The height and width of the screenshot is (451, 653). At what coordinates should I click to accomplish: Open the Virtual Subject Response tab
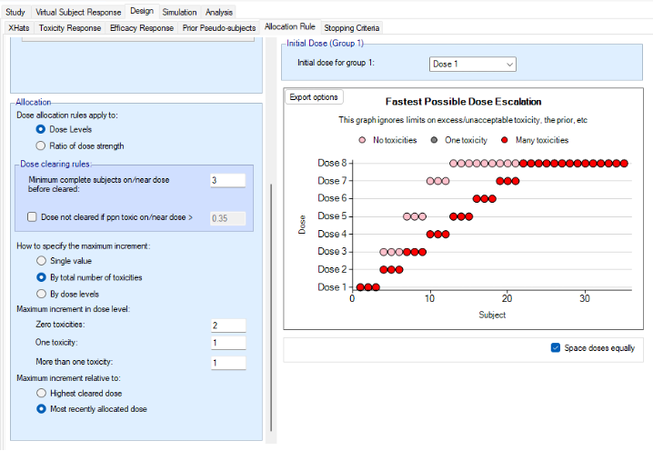point(76,12)
